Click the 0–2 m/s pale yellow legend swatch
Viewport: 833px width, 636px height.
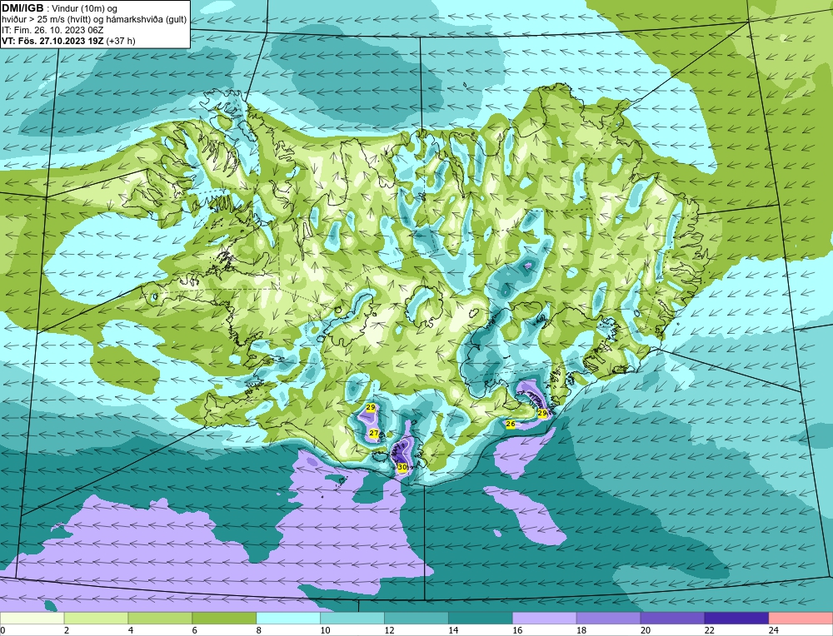pyautogui.click(x=32, y=619)
